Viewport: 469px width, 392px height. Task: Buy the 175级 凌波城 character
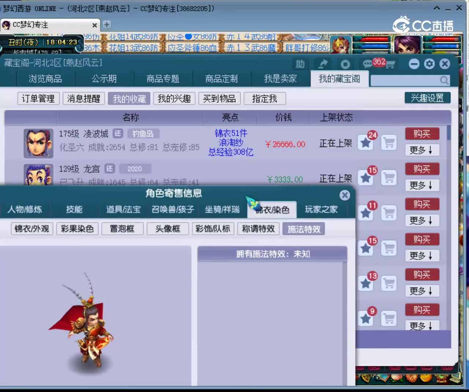tap(422, 134)
